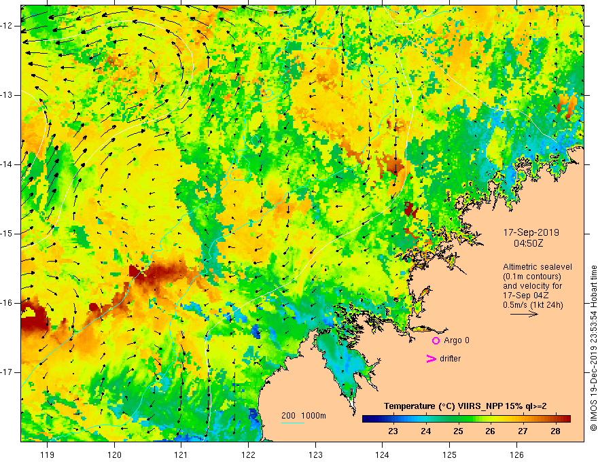Click the longitude label 124
The width and height of the screenshot is (598, 462).
point(383,455)
